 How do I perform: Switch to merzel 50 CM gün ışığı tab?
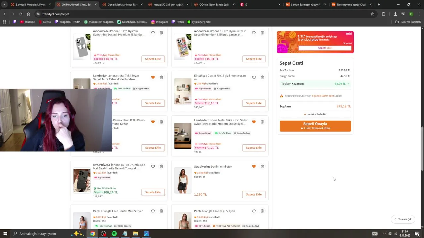168,5
